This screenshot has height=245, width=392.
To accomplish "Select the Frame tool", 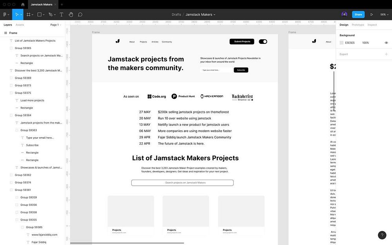I will point(29,15).
